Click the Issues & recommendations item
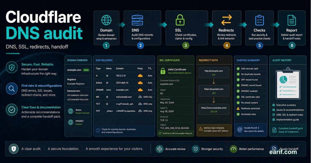 point(288,110)
